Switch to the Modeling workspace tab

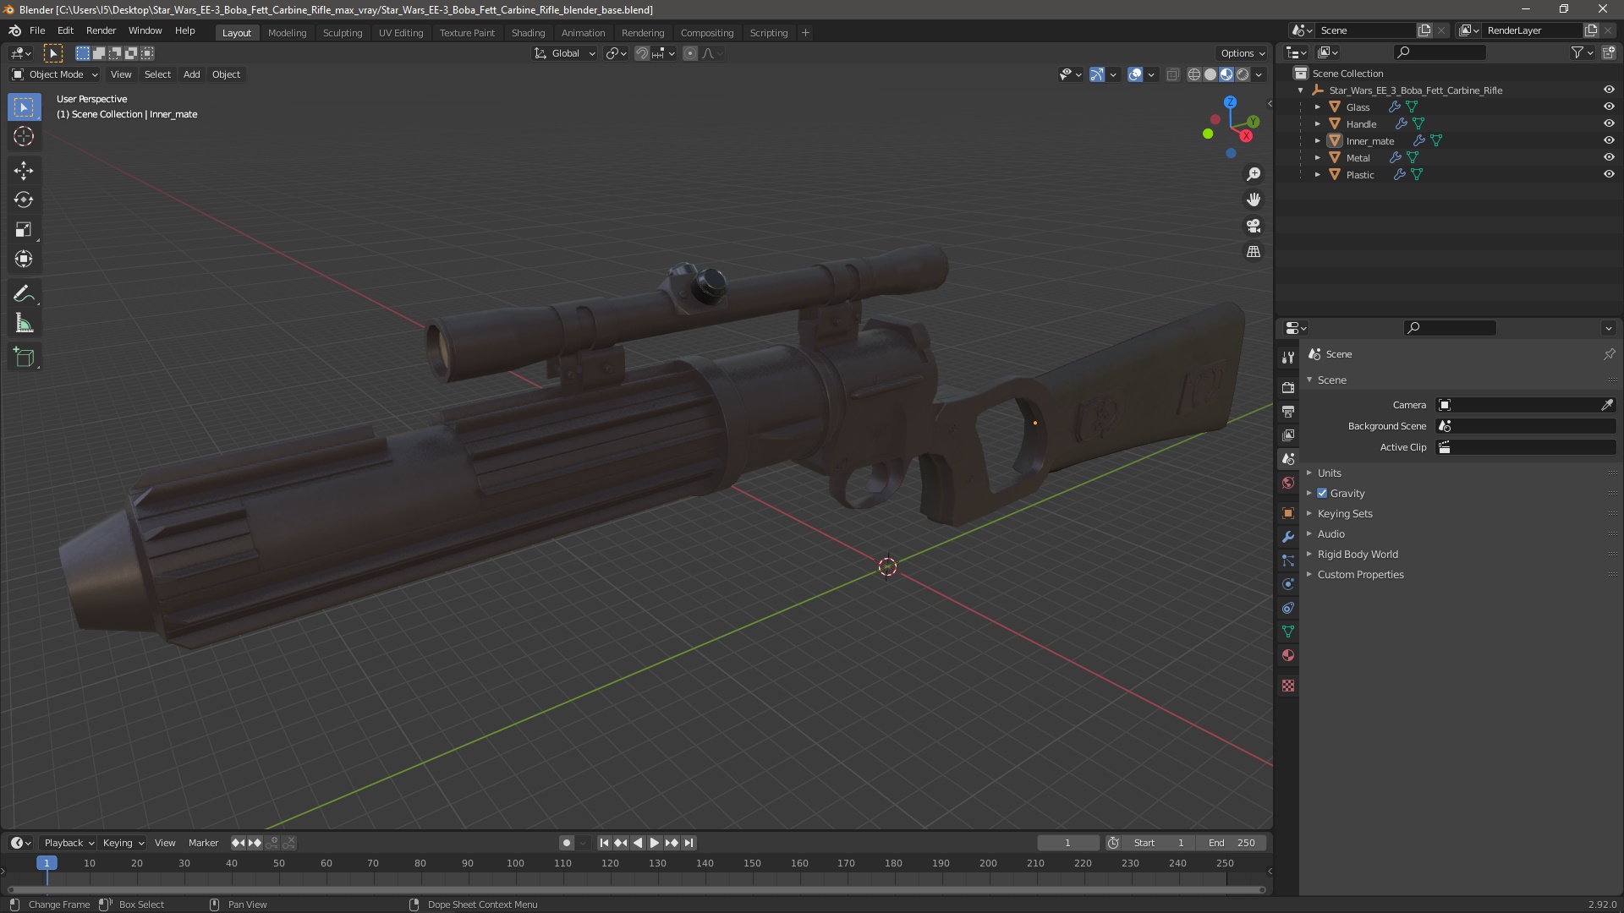click(287, 32)
